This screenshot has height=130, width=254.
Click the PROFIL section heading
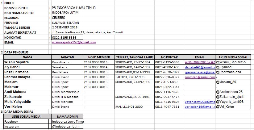point(9,3)
